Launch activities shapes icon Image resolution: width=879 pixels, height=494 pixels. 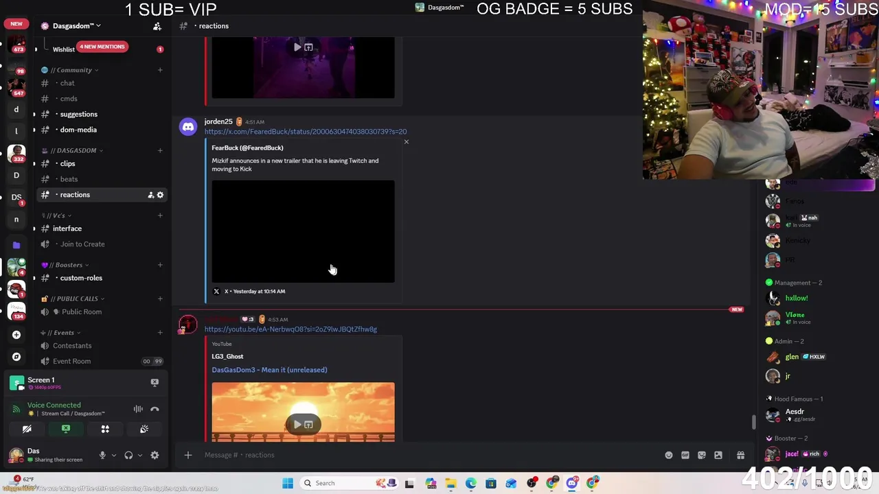(x=105, y=429)
